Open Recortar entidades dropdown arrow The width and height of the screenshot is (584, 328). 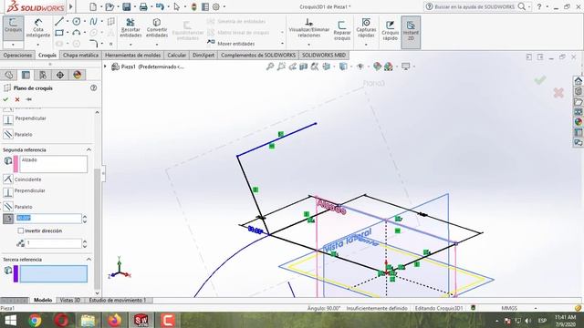(x=130, y=45)
